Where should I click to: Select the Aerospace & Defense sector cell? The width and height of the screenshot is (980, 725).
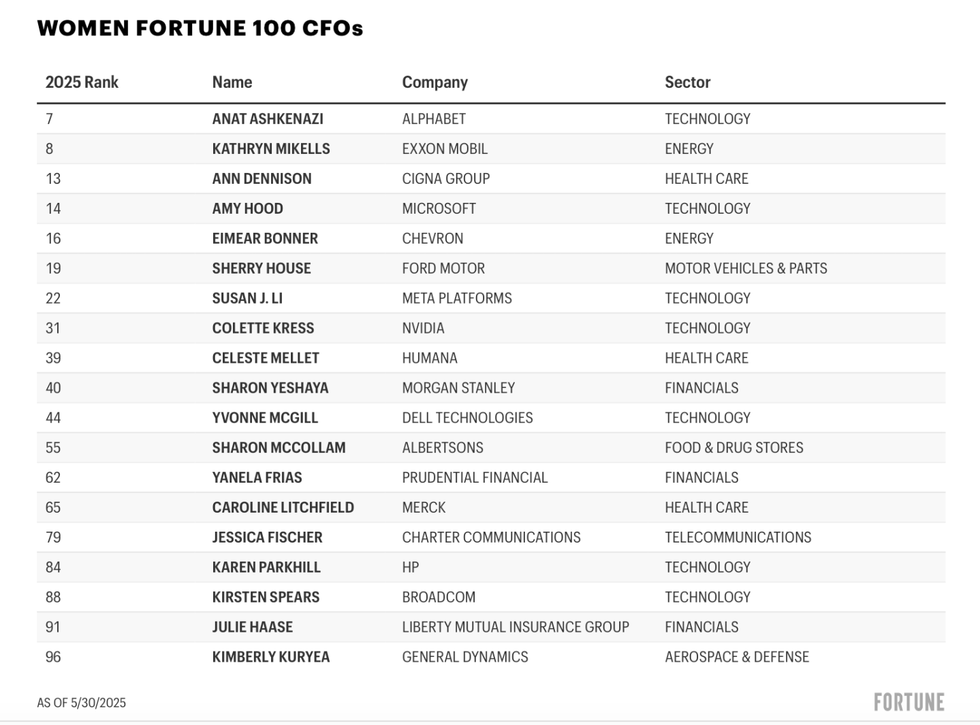coord(737,658)
